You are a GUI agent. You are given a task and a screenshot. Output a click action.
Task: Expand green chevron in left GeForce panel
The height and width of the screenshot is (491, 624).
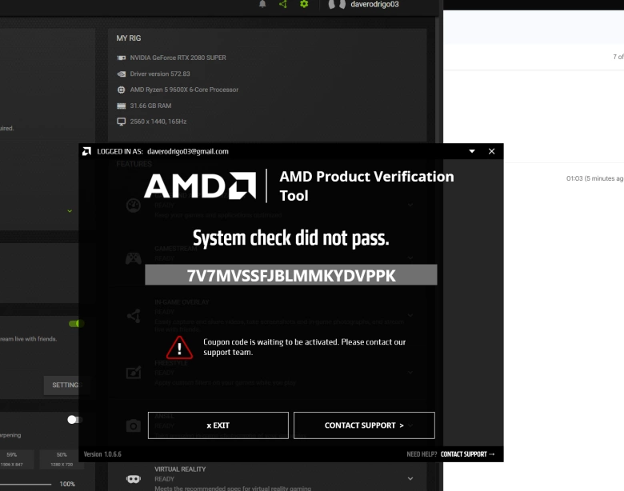pos(70,211)
